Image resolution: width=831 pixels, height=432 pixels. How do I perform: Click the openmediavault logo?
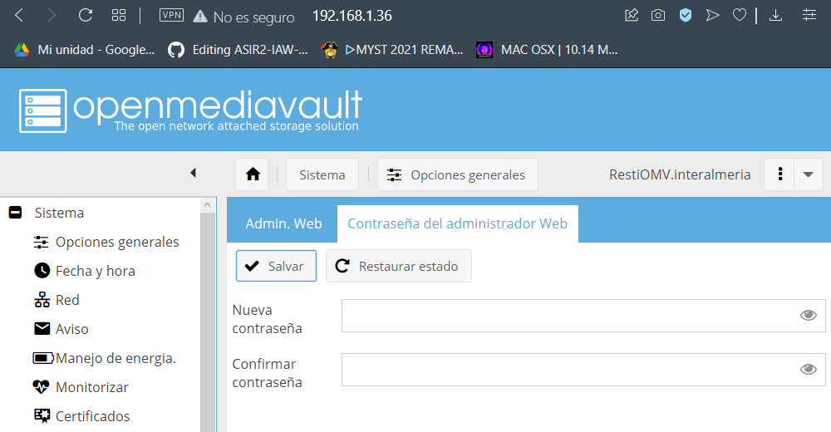click(x=191, y=110)
